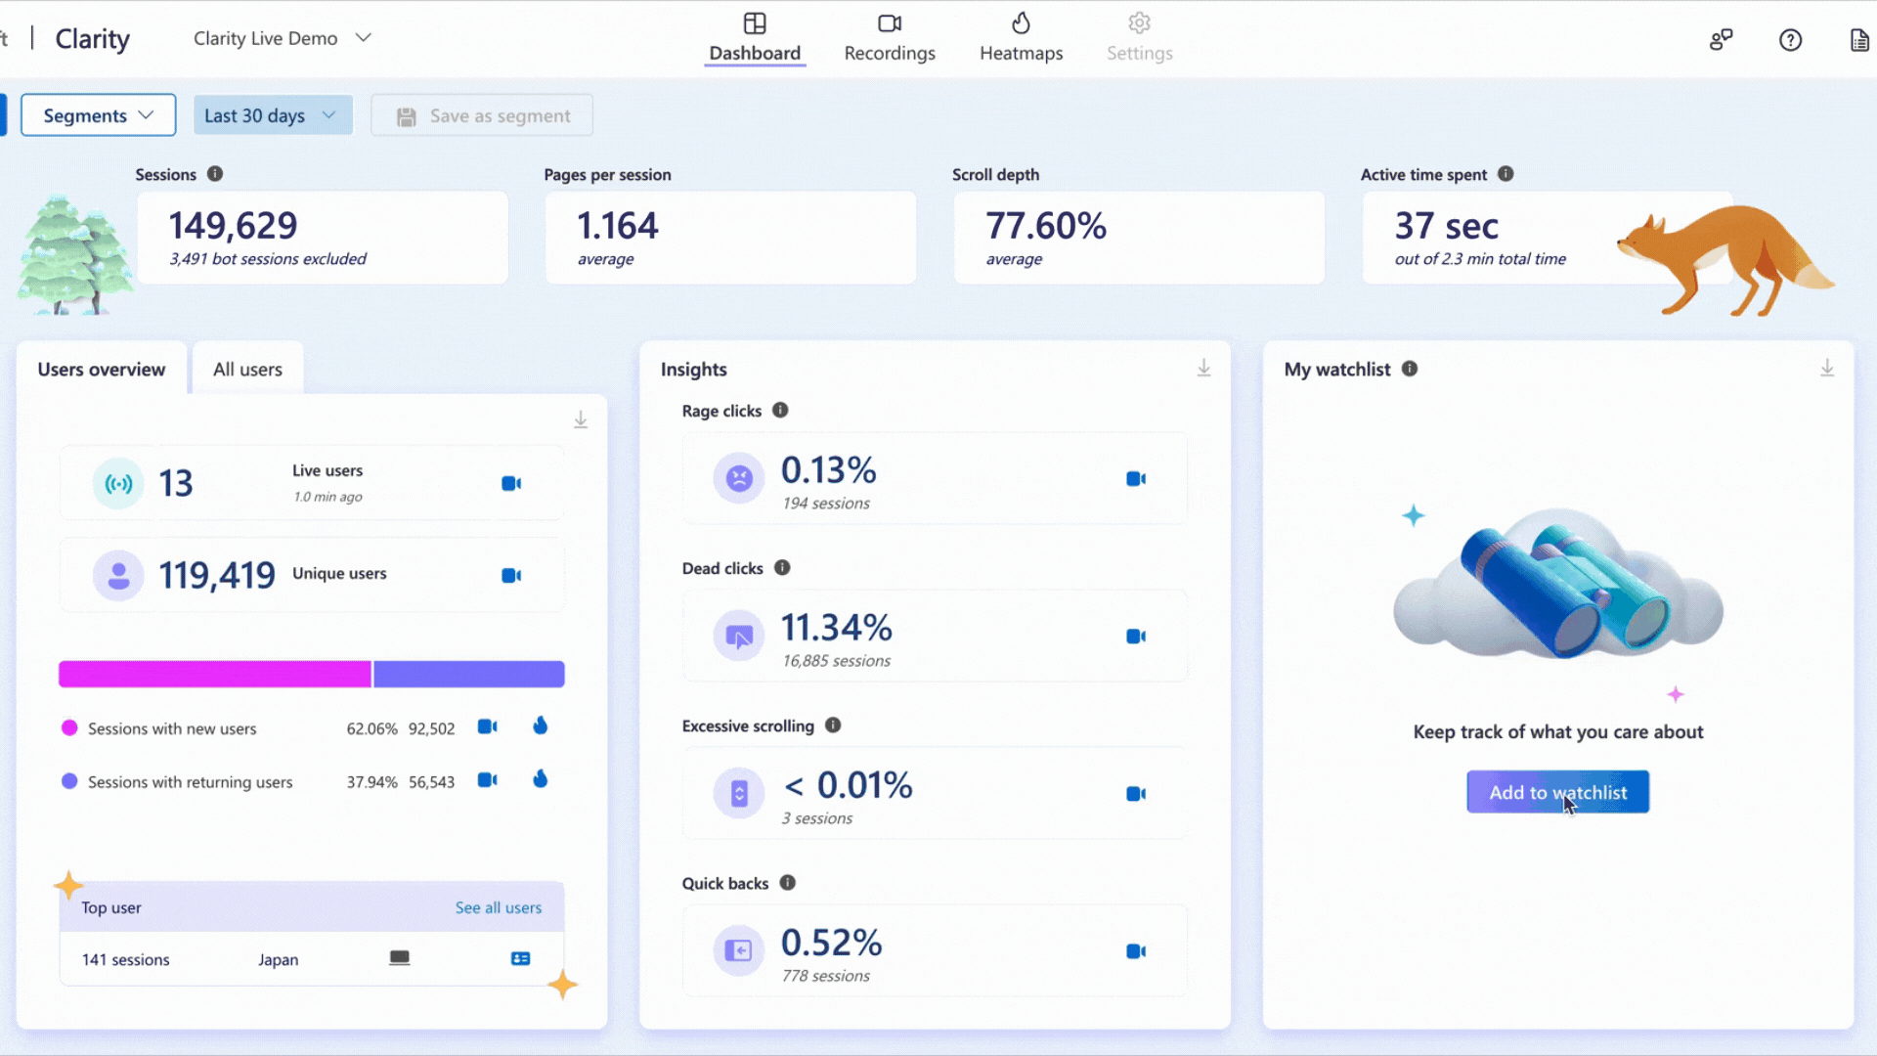Show info tooltip for My watchlist

click(x=1410, y=369)
